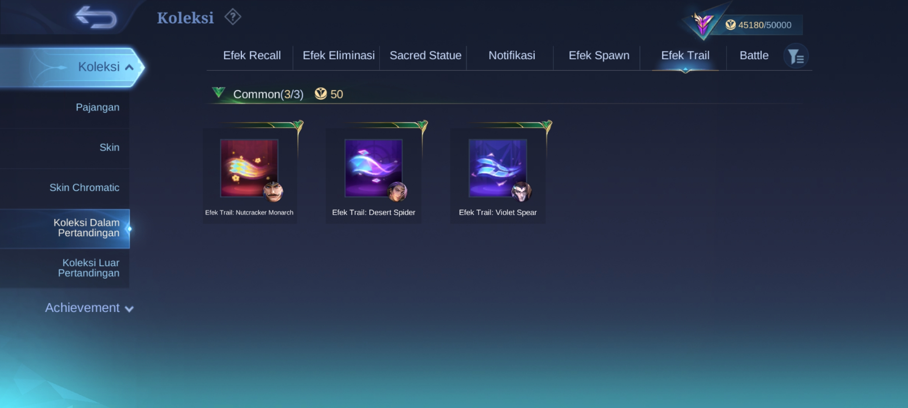Open the Koleksi help question-mark icon
This screenshot has height=408, width=908.
[x=233, y=17]
